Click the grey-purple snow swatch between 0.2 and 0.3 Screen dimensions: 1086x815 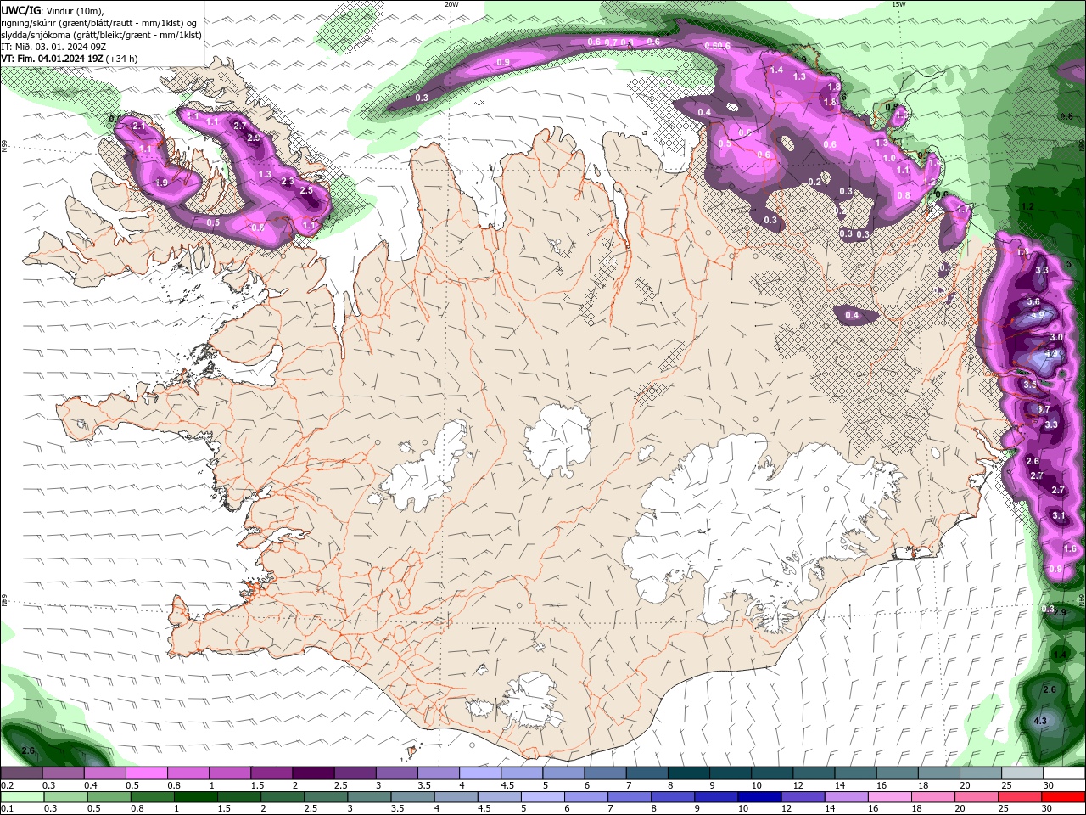pyautogui.click(x=21, y=773)
